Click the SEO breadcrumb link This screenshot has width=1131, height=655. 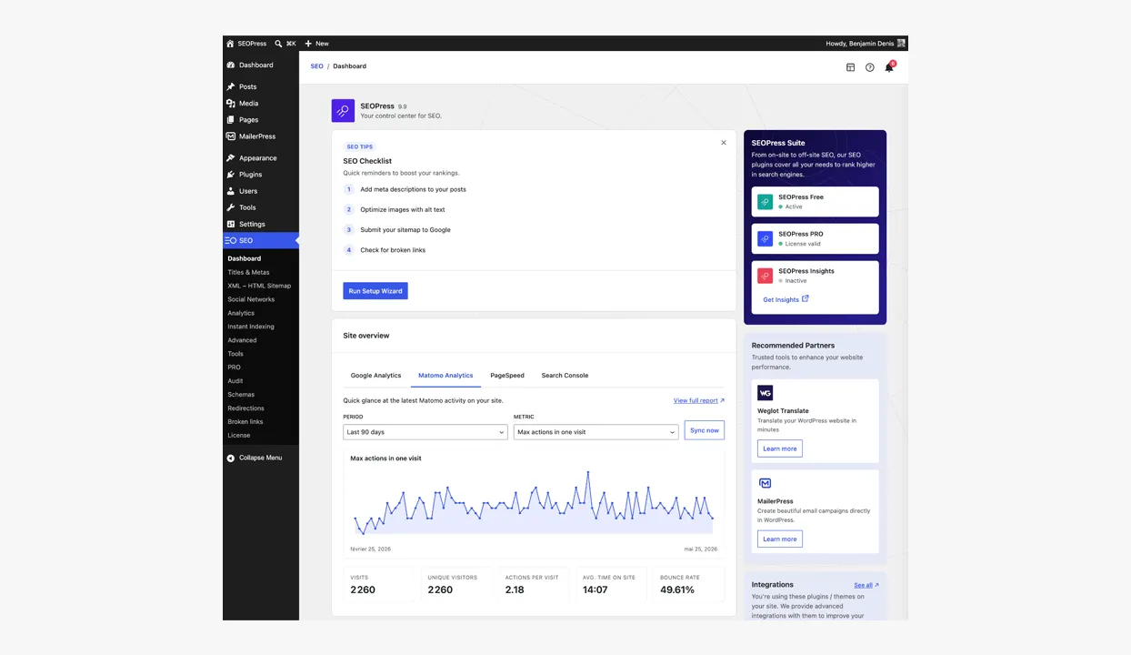coord(316,66)
